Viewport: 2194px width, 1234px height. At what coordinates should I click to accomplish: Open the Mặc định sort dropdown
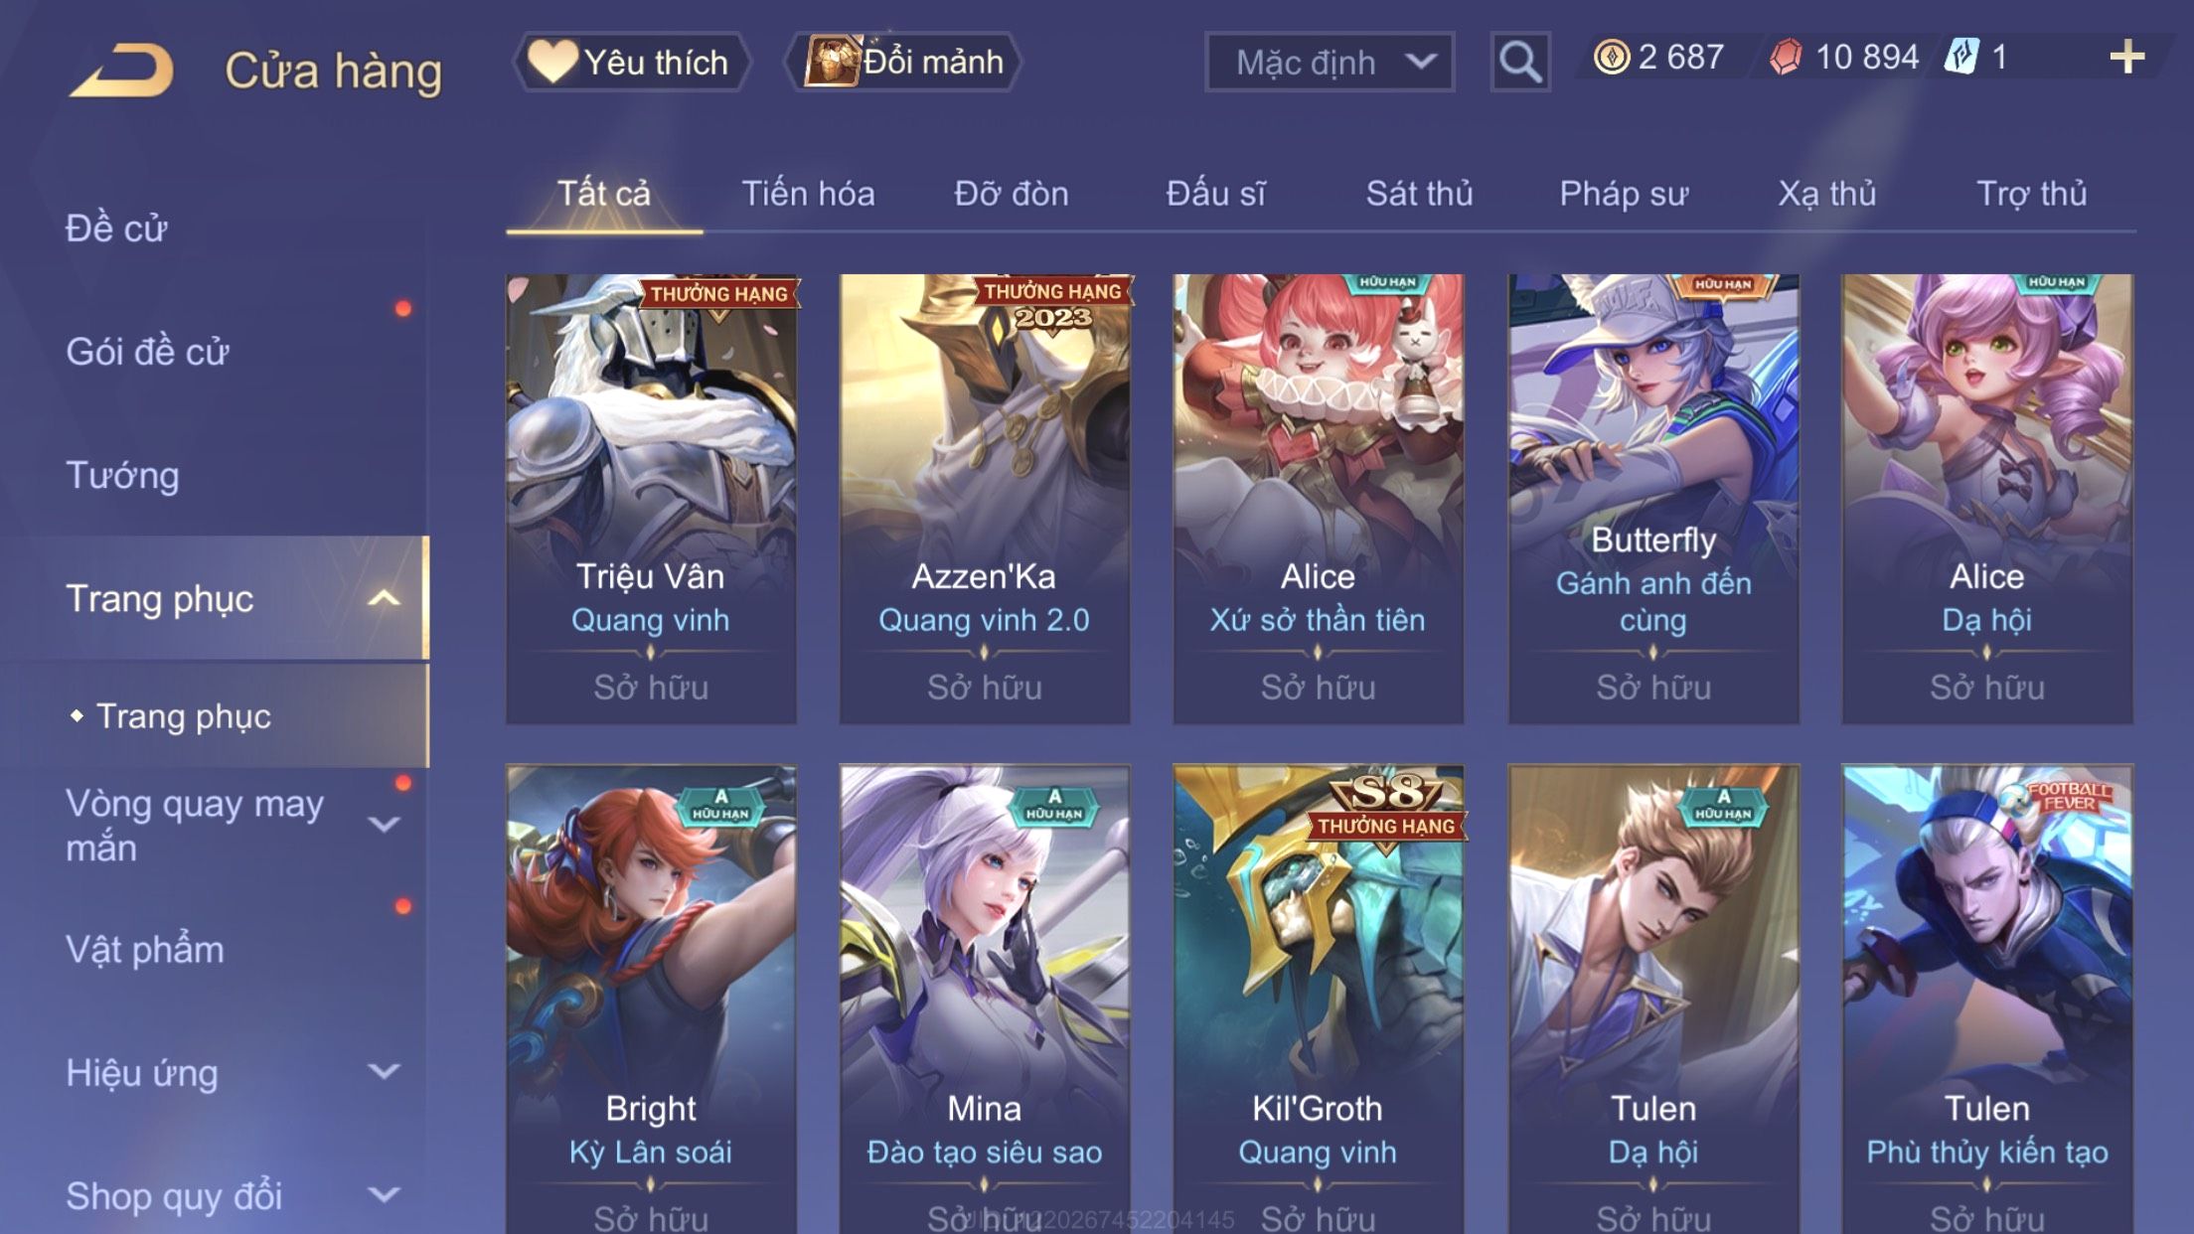click(x=1330, y=62)
